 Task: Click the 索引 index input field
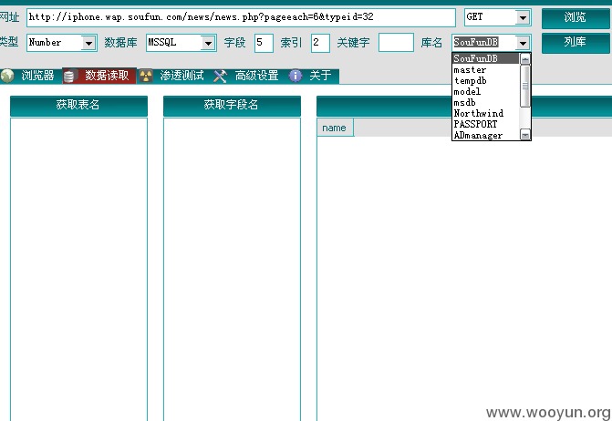320,43
